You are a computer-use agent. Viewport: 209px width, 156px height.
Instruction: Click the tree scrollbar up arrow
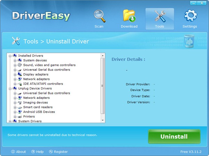tap(102, 55)
